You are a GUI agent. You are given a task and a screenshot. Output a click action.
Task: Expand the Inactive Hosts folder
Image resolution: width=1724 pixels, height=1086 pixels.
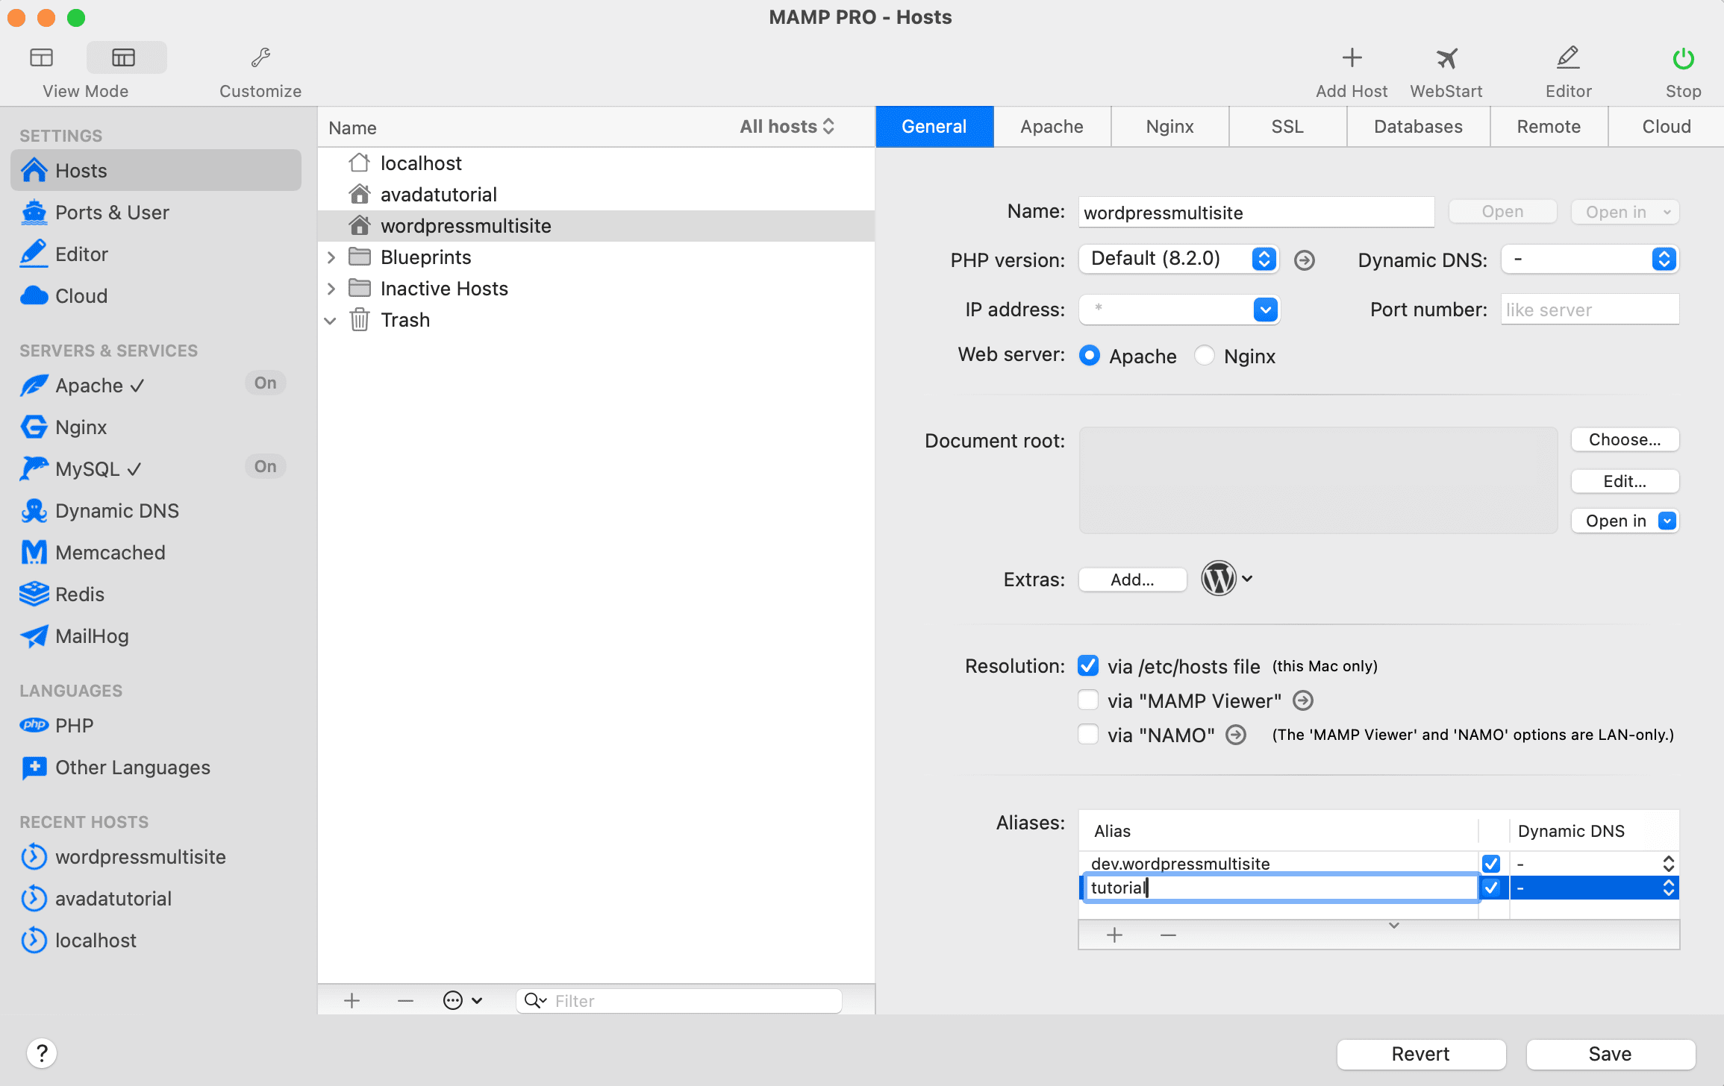(x=331, y=289)
